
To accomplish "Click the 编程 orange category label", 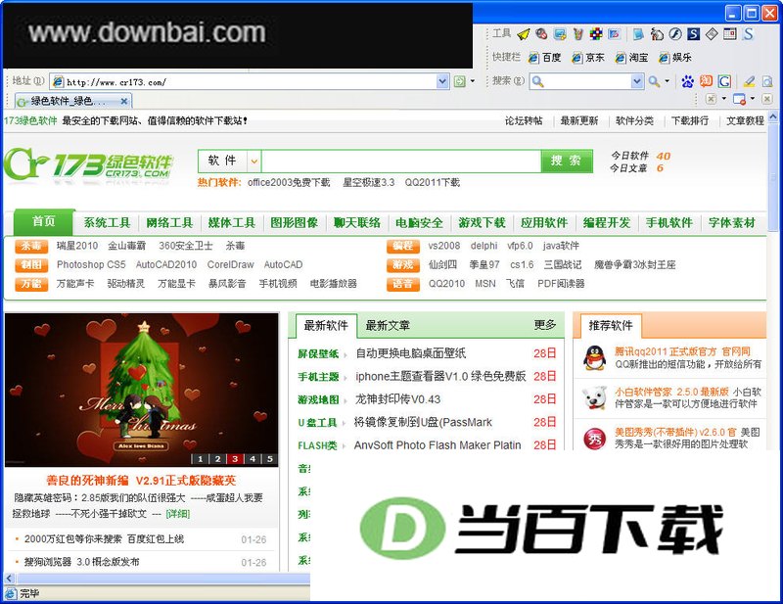I will pos(402,246).
